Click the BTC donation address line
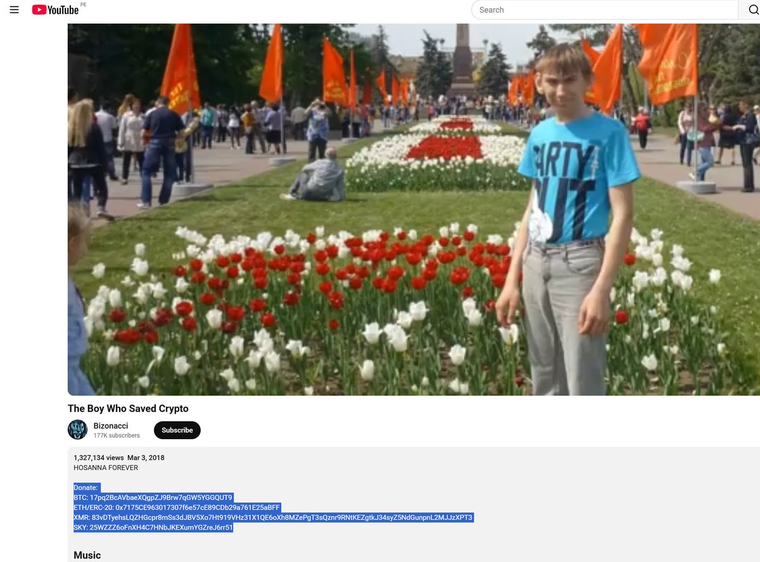The width and height of the screenshot is (760, 562). pos(153,497)
